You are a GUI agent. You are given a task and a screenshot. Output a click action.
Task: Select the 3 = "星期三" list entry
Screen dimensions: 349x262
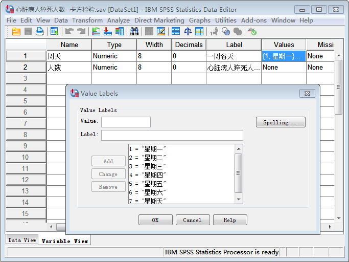[148, 166]
